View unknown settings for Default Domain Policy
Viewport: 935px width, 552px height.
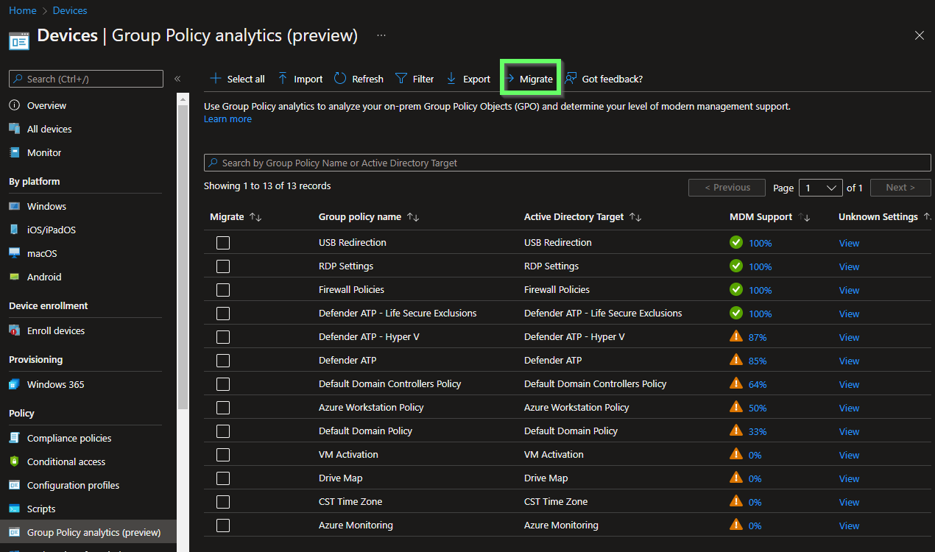849,431
